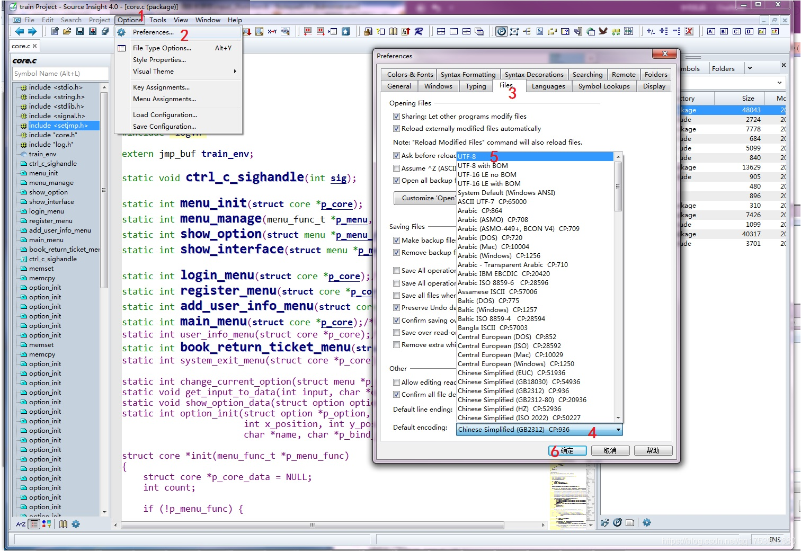801x551 pixels.
Task: Click the red X toolbar icon
Action: tap(689, 31)
